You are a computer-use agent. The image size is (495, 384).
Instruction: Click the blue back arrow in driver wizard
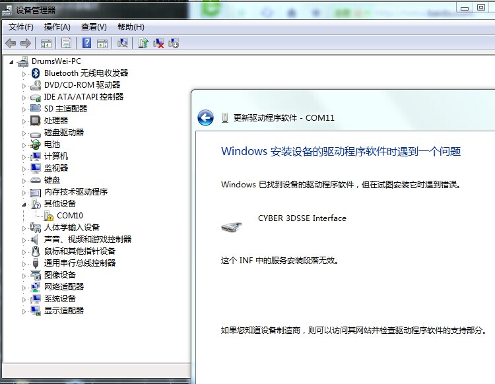tap(205, 117)
